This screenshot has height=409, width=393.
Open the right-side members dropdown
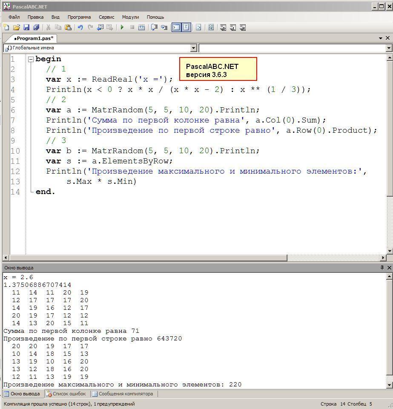pos(389,48)
